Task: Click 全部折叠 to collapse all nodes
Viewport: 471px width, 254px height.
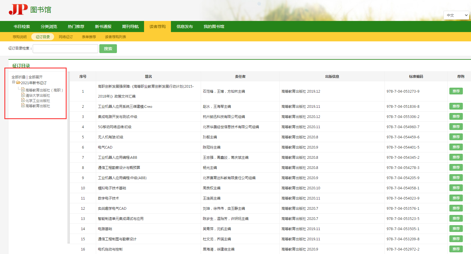Action: pyautogui.click(x=18, y=77)
